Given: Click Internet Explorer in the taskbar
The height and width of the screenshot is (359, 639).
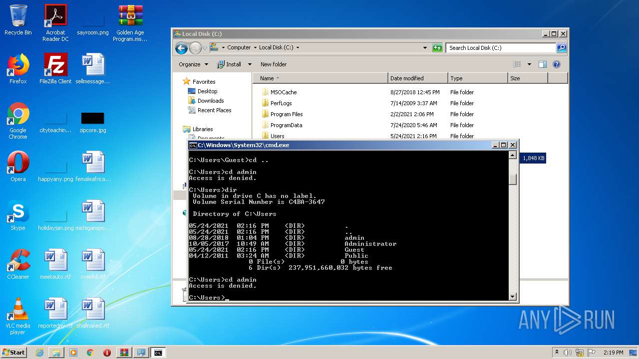Looking at the screenshot, I should click(39, 353).
